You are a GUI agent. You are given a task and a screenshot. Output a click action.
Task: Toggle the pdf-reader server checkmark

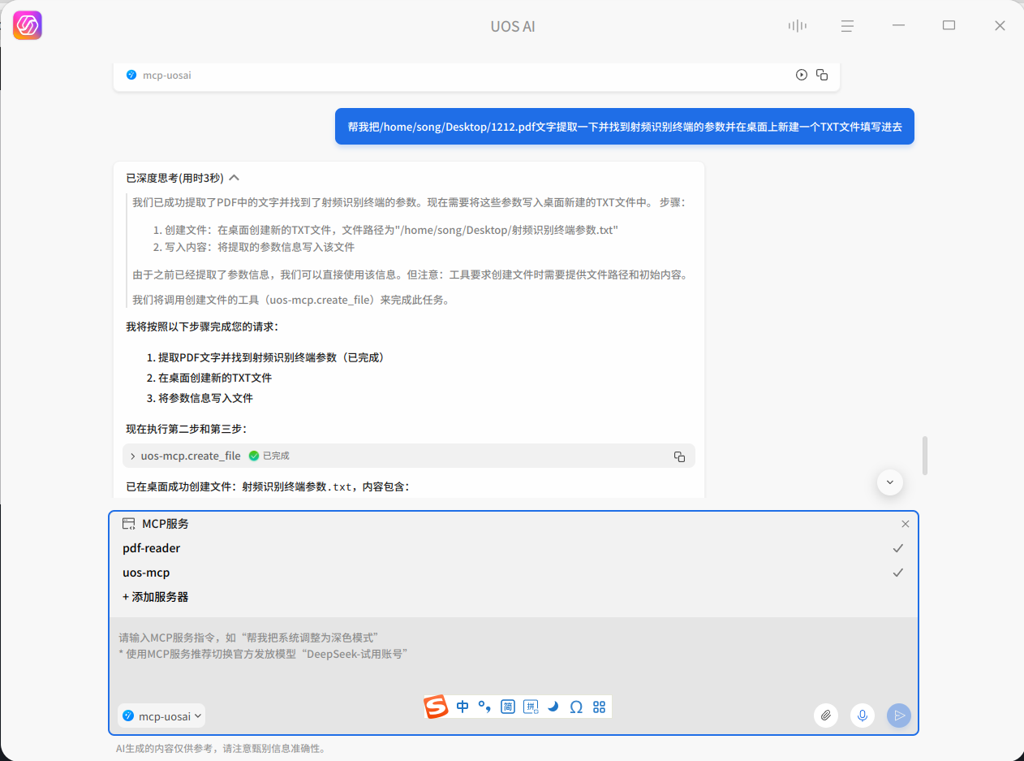(898, 548)
